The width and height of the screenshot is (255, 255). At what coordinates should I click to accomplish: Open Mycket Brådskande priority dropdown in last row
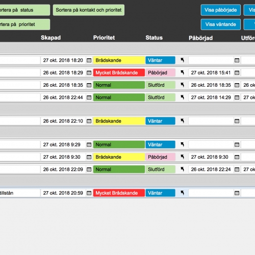(119, 193)
